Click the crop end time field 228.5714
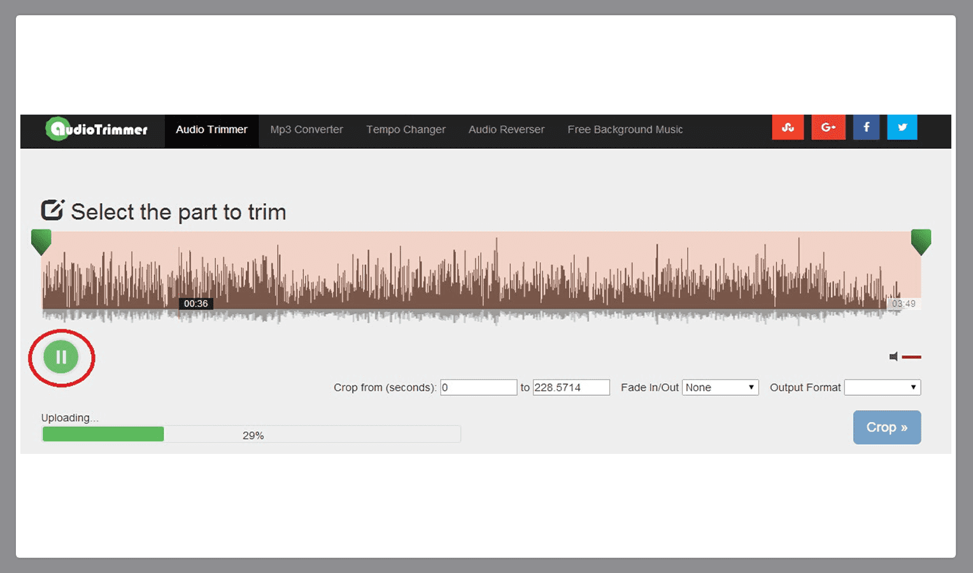Image resolution: width=973 pixels, height=573 pixels. [x=571, y=387]
